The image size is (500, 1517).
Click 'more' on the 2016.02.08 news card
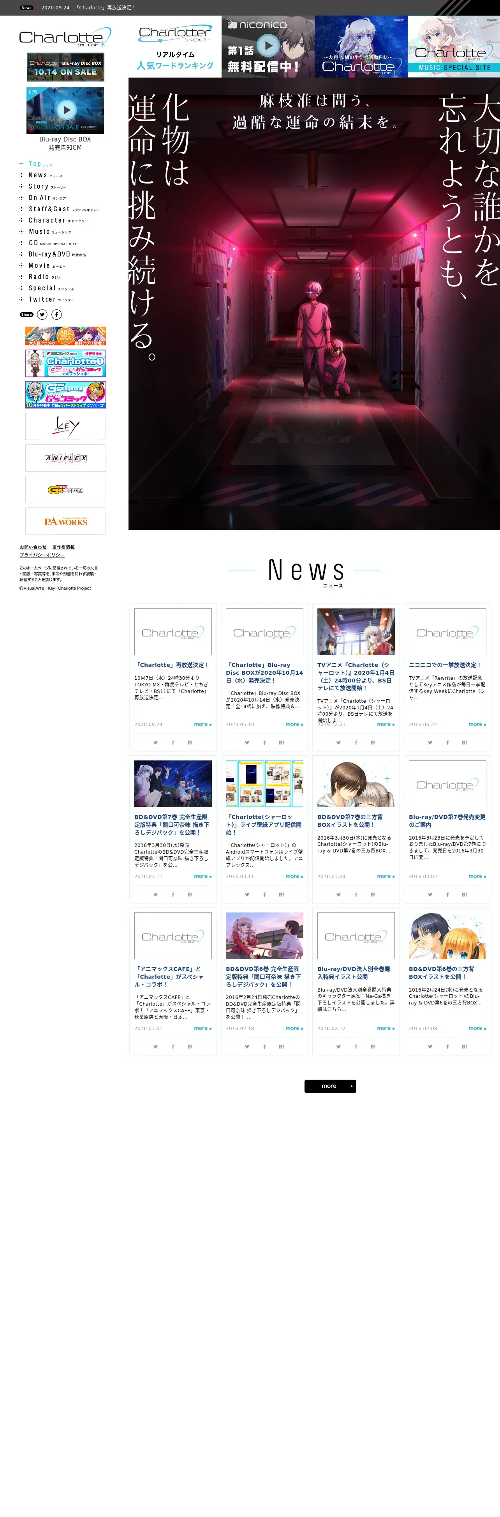pos(477,1028)
